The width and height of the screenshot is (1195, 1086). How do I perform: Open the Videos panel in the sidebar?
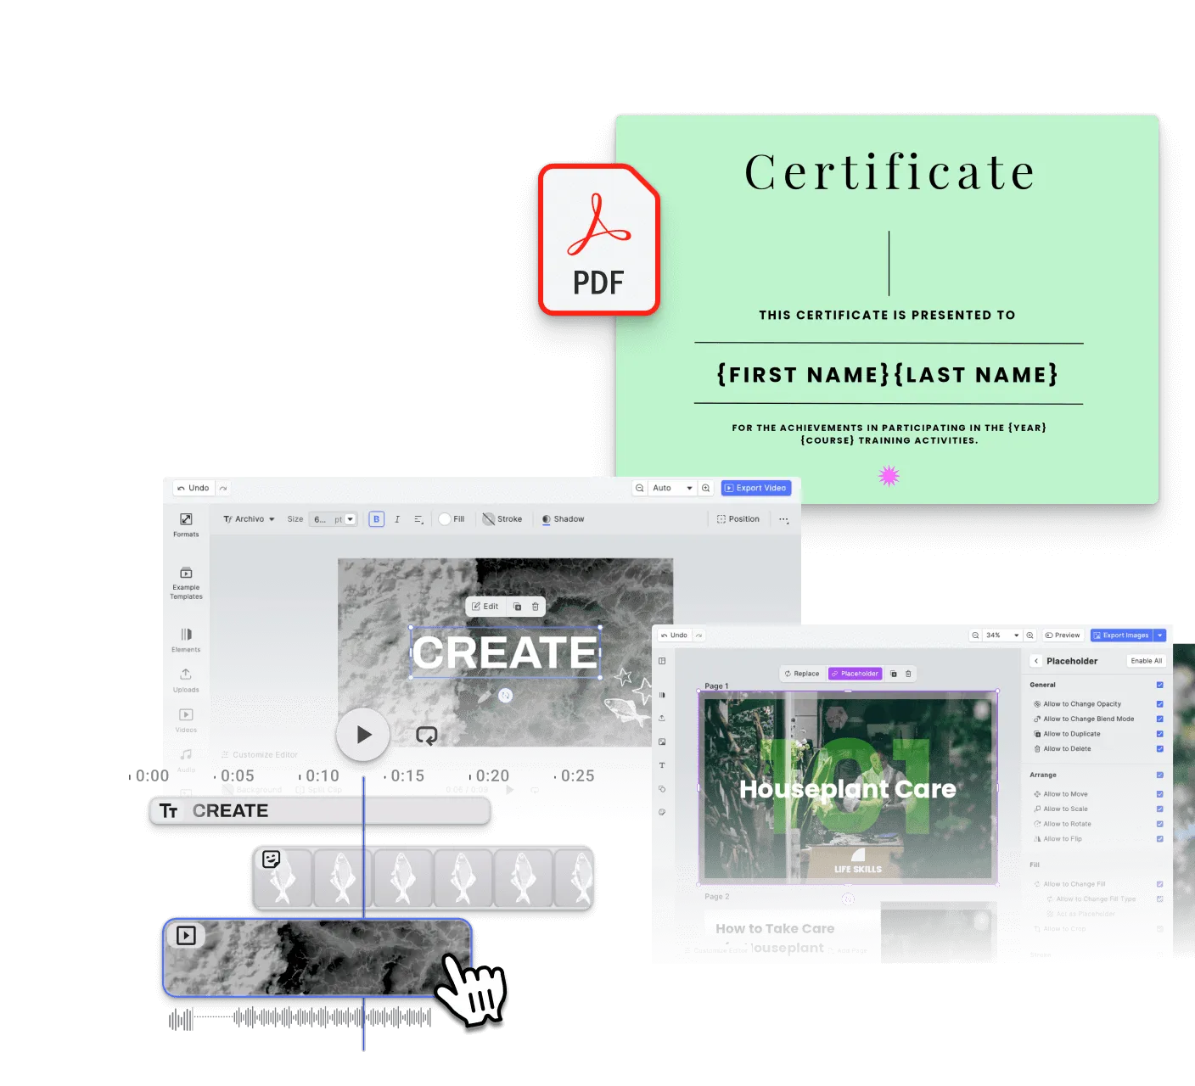coord(186,720)
